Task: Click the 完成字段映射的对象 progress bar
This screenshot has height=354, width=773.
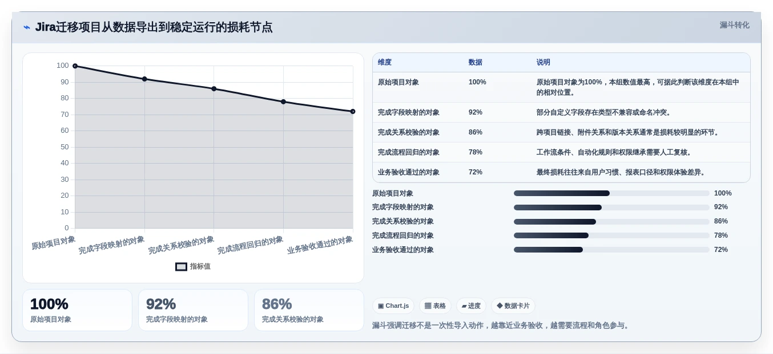Action: pyautogui.click(x=611, y=207)
